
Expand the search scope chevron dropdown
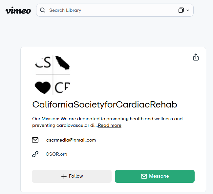[x=188, y=10]
